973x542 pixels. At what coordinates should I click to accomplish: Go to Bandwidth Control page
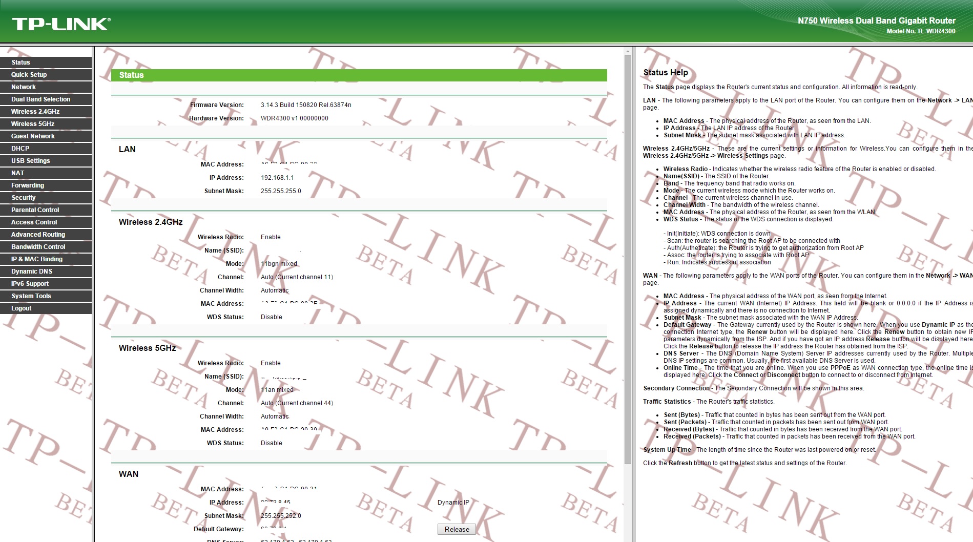click(x=38, y=247)
